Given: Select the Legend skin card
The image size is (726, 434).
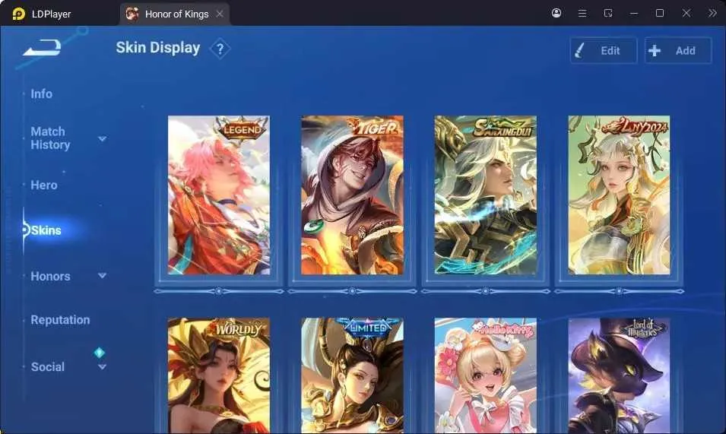Looking at the screenshot, I should (218, 195).
